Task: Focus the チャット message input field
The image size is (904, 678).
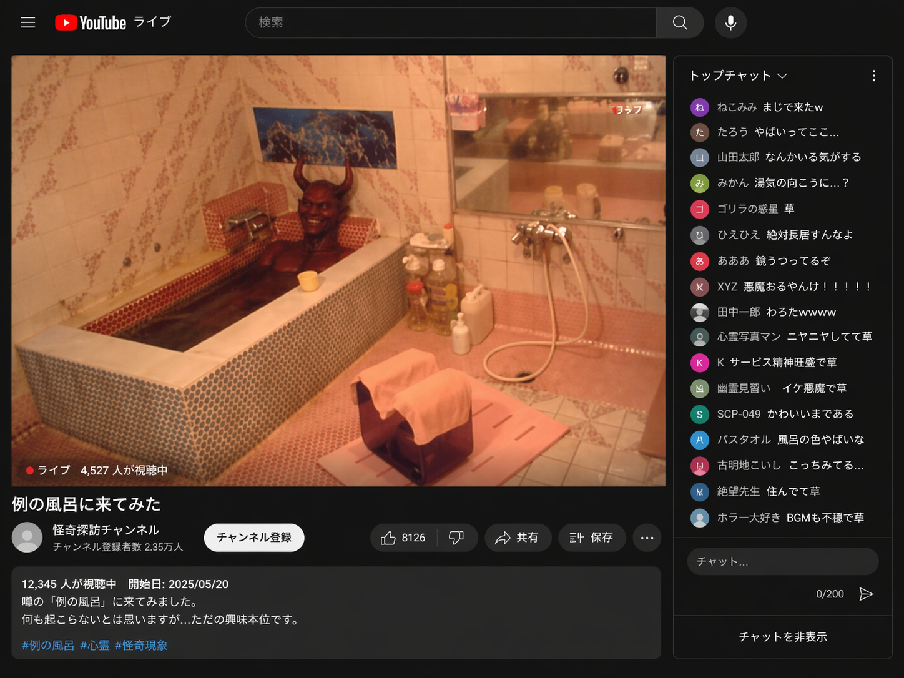Action: click(x=782, y=562)
